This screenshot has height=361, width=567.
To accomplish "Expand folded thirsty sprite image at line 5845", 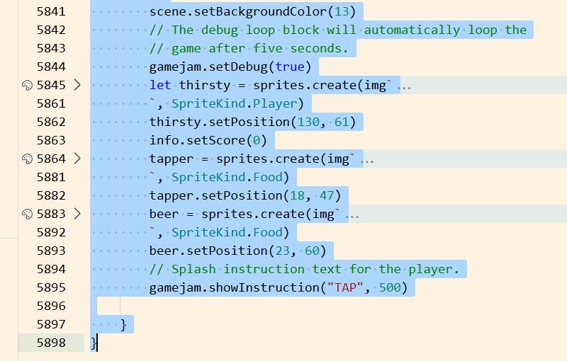I will coord(77,85).
